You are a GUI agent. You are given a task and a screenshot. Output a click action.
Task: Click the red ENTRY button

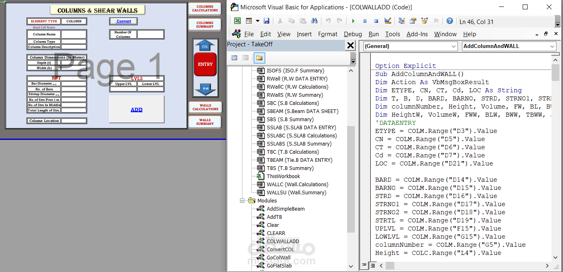(x=205, y=64)
